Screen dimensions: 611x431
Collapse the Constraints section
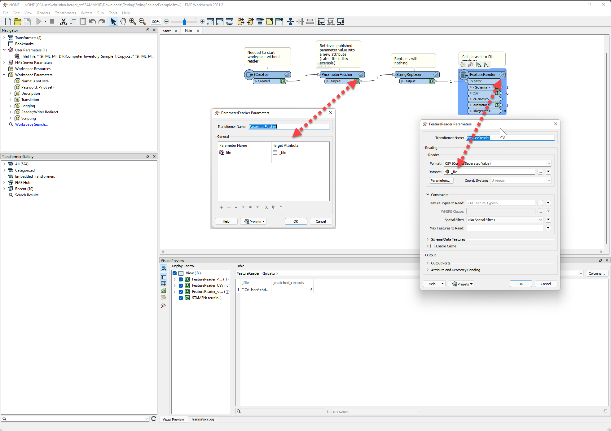(x=428, y=195)
